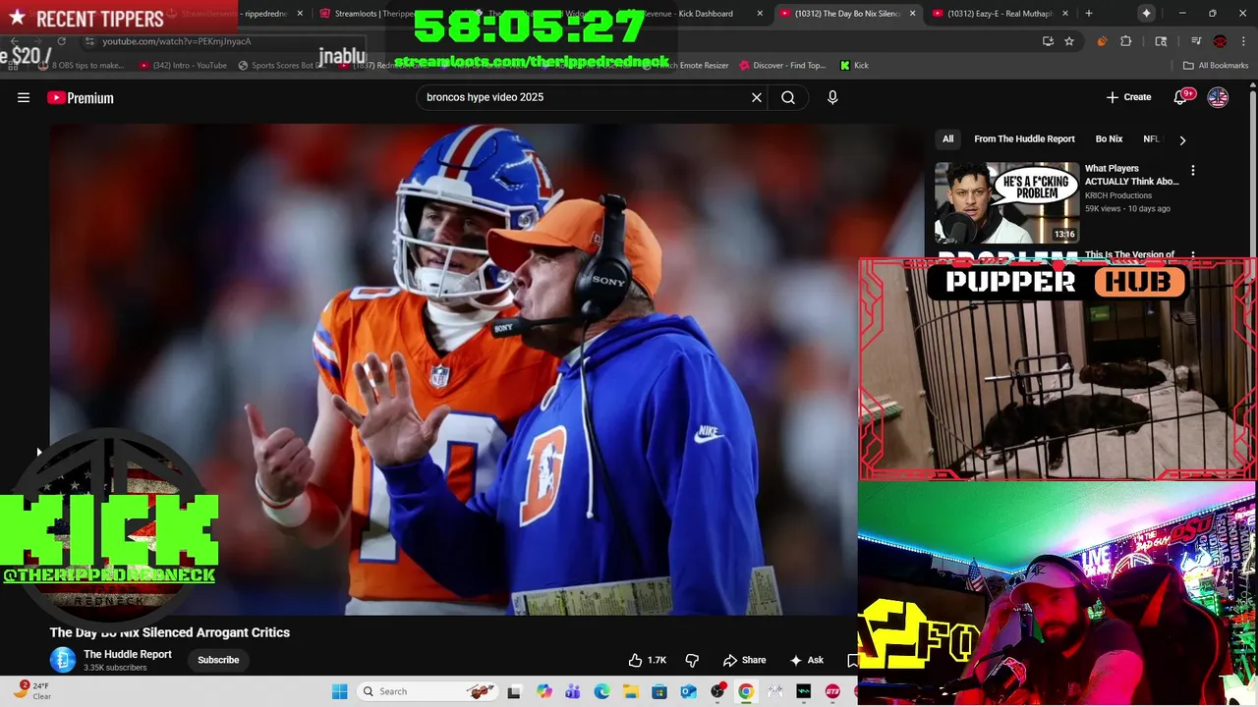
Task: Open Microsoft Store on taskbar
Action: click(x=659, y=691)
